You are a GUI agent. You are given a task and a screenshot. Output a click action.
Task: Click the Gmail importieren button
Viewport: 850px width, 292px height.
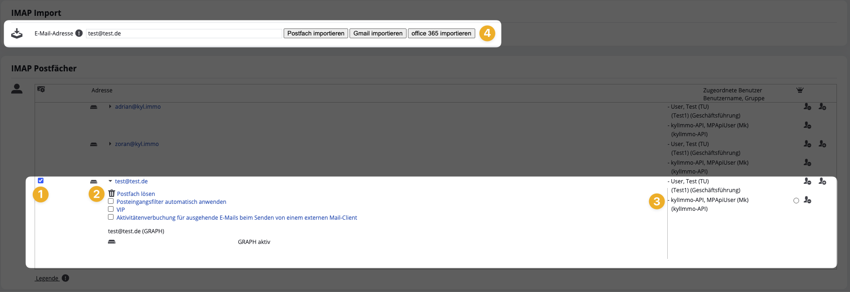(x=378, y=34)
